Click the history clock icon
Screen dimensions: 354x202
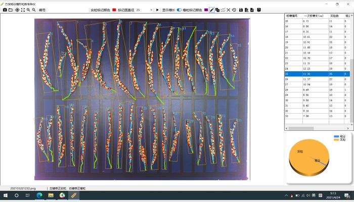coord(234,10)
